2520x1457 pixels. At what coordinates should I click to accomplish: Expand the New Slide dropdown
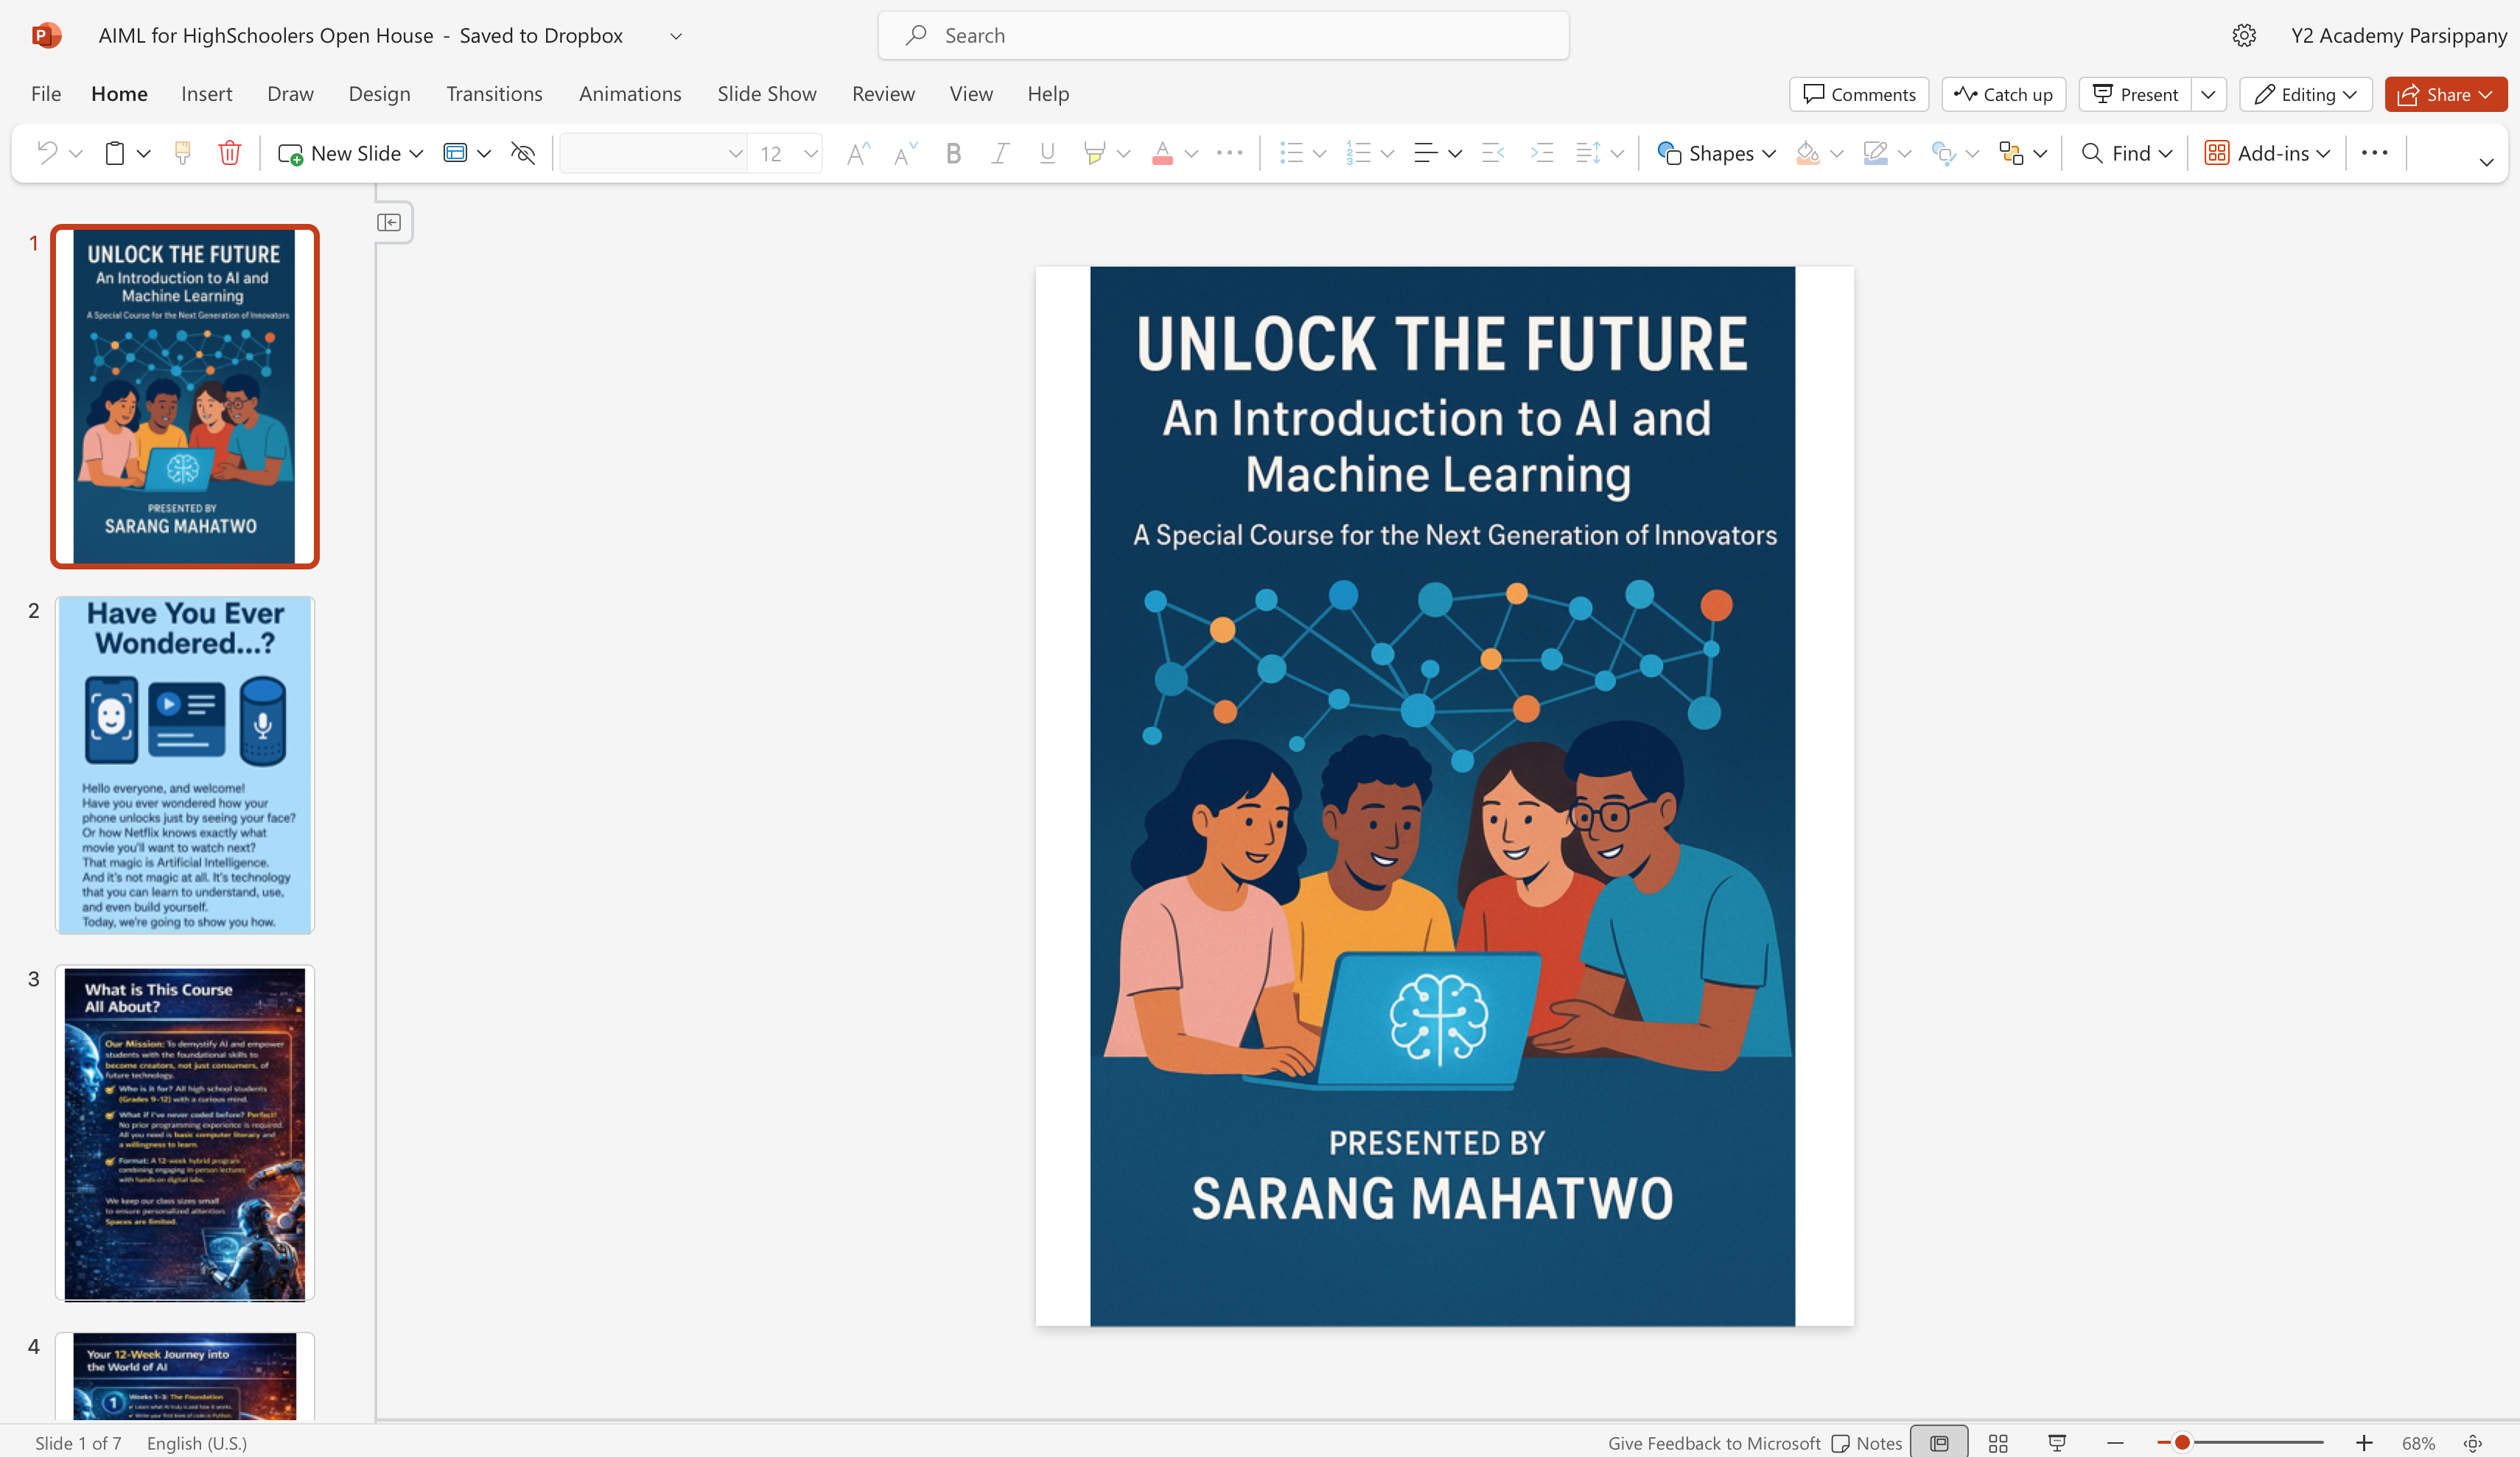point(417,153)
